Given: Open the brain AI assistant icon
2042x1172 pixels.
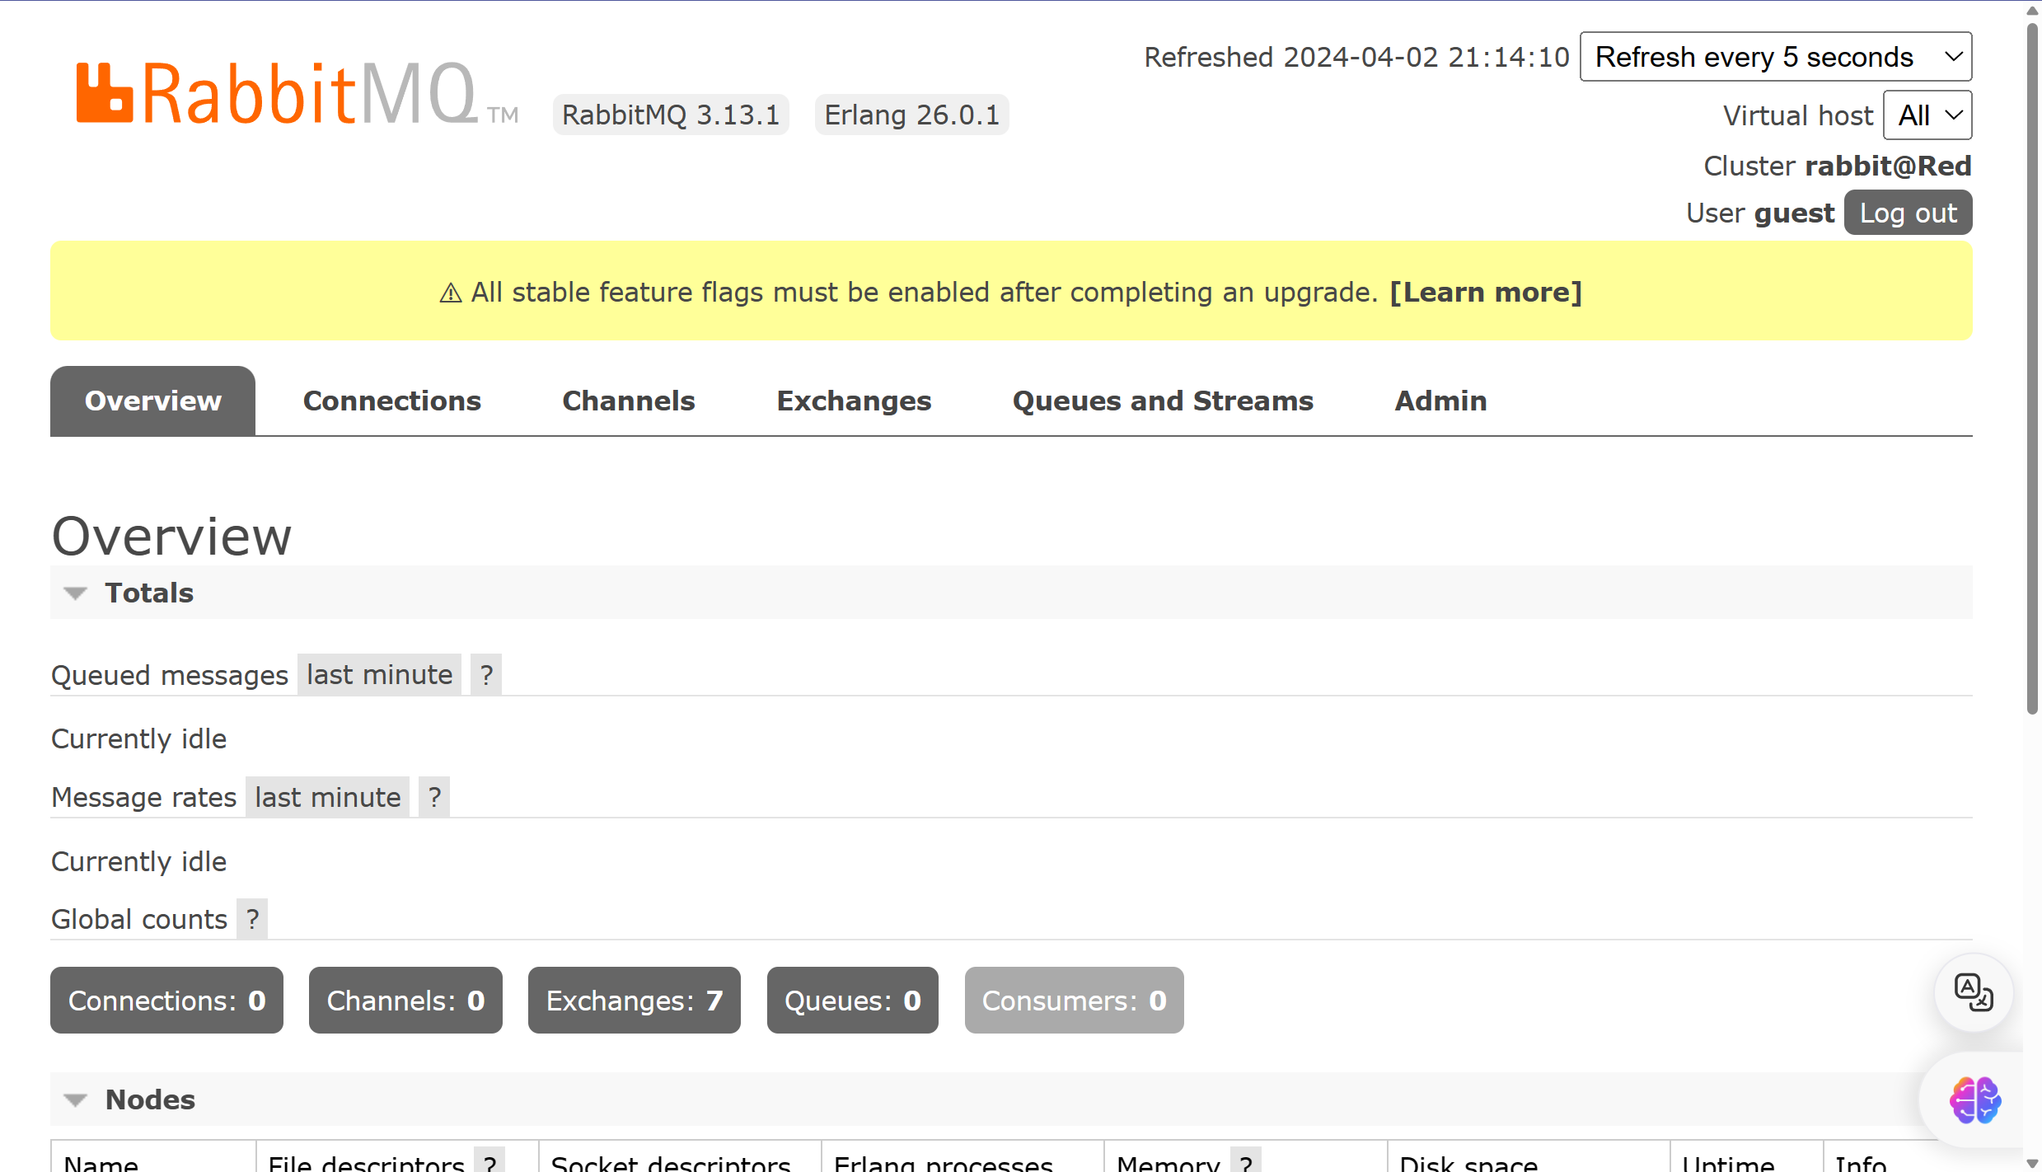Looking at the screenshot, I should coord(1974,1099).
